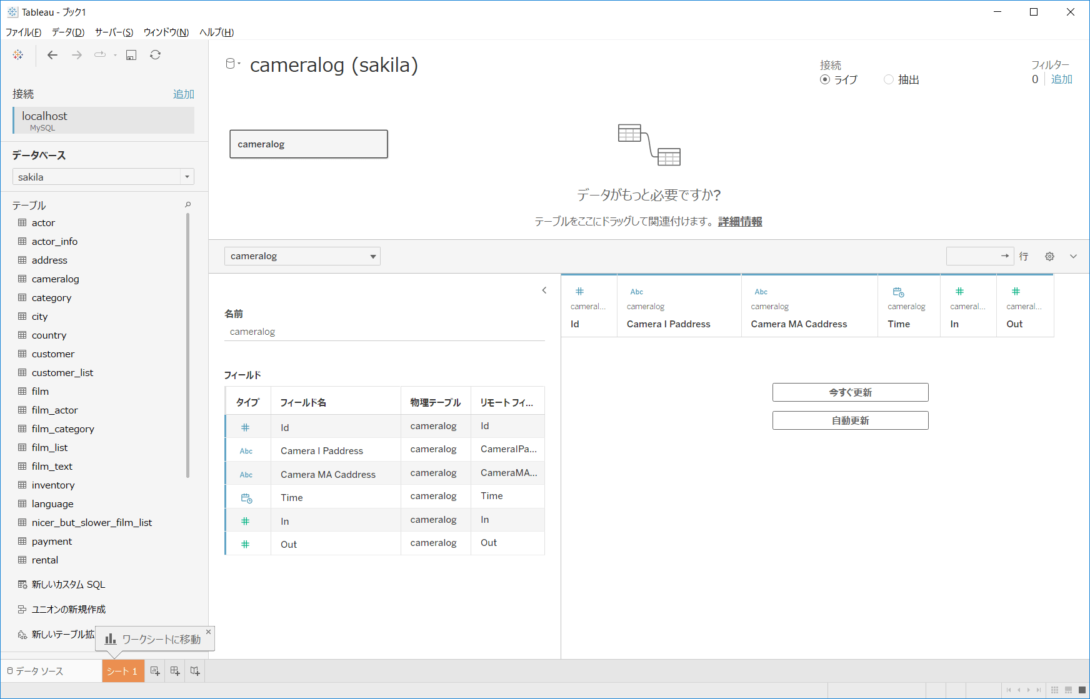Click the show tabs grid icon in the status bar
This screenshot has width=1090, height=699.
[x=1082, y=690]
